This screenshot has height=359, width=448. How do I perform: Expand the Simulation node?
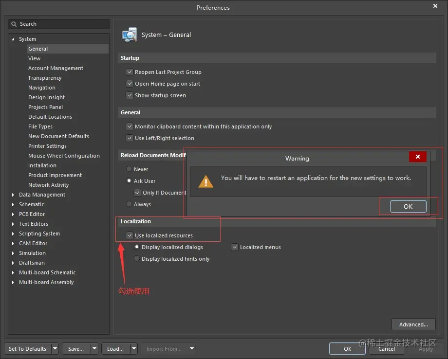[13, 253]
